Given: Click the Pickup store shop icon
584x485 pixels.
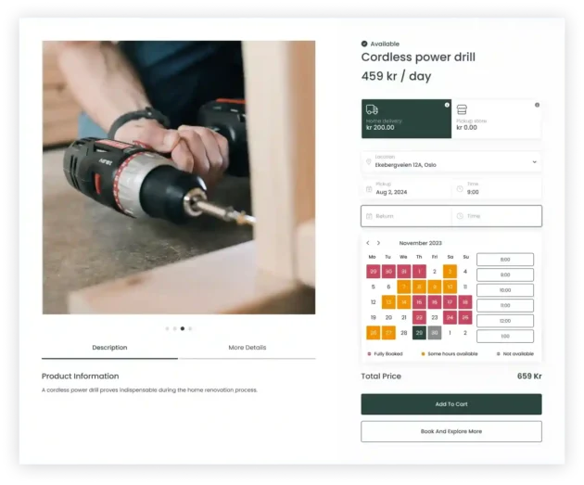Looking at the screenshot, I should pyautogui.click(x=462, y=109).
